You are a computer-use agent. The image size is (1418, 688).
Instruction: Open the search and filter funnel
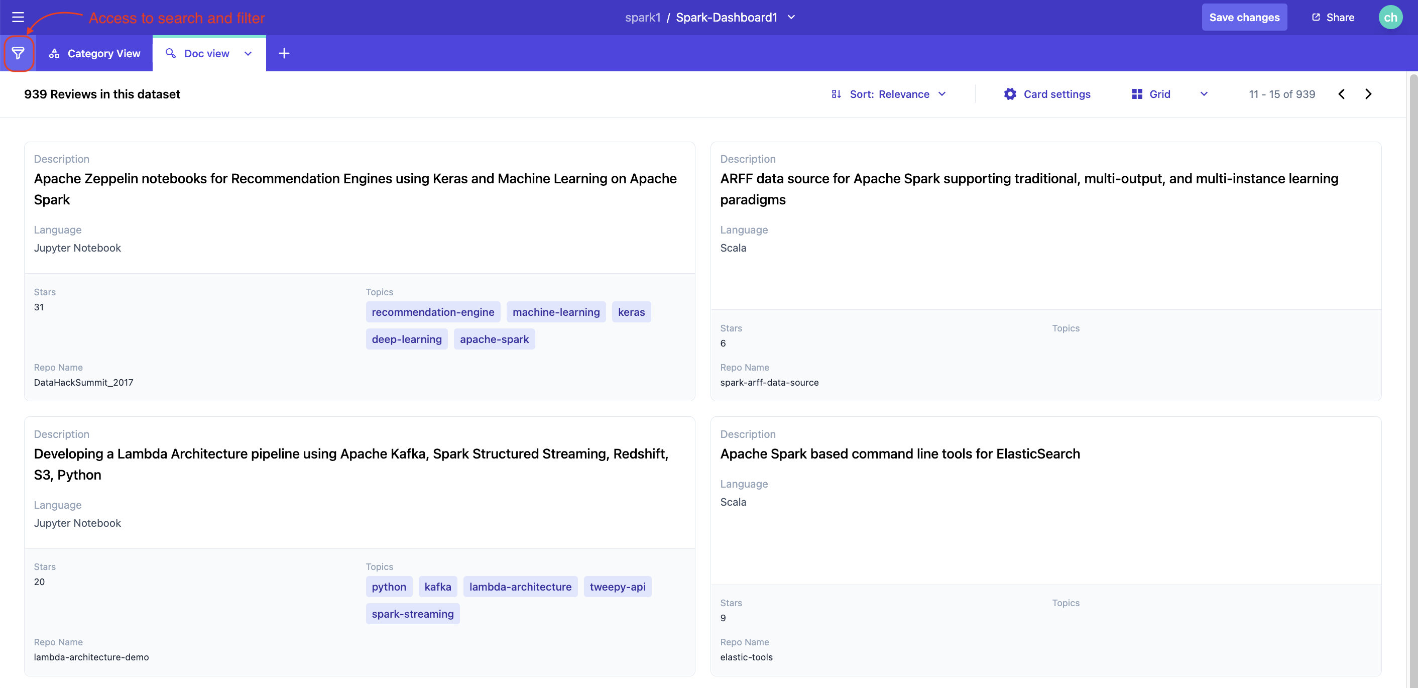(x=18, y=53)
